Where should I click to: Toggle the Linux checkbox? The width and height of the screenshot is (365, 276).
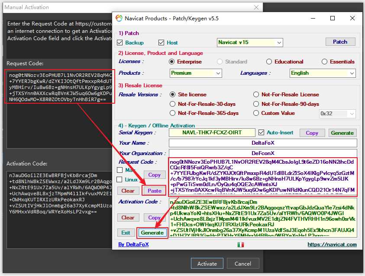point(119,179)
